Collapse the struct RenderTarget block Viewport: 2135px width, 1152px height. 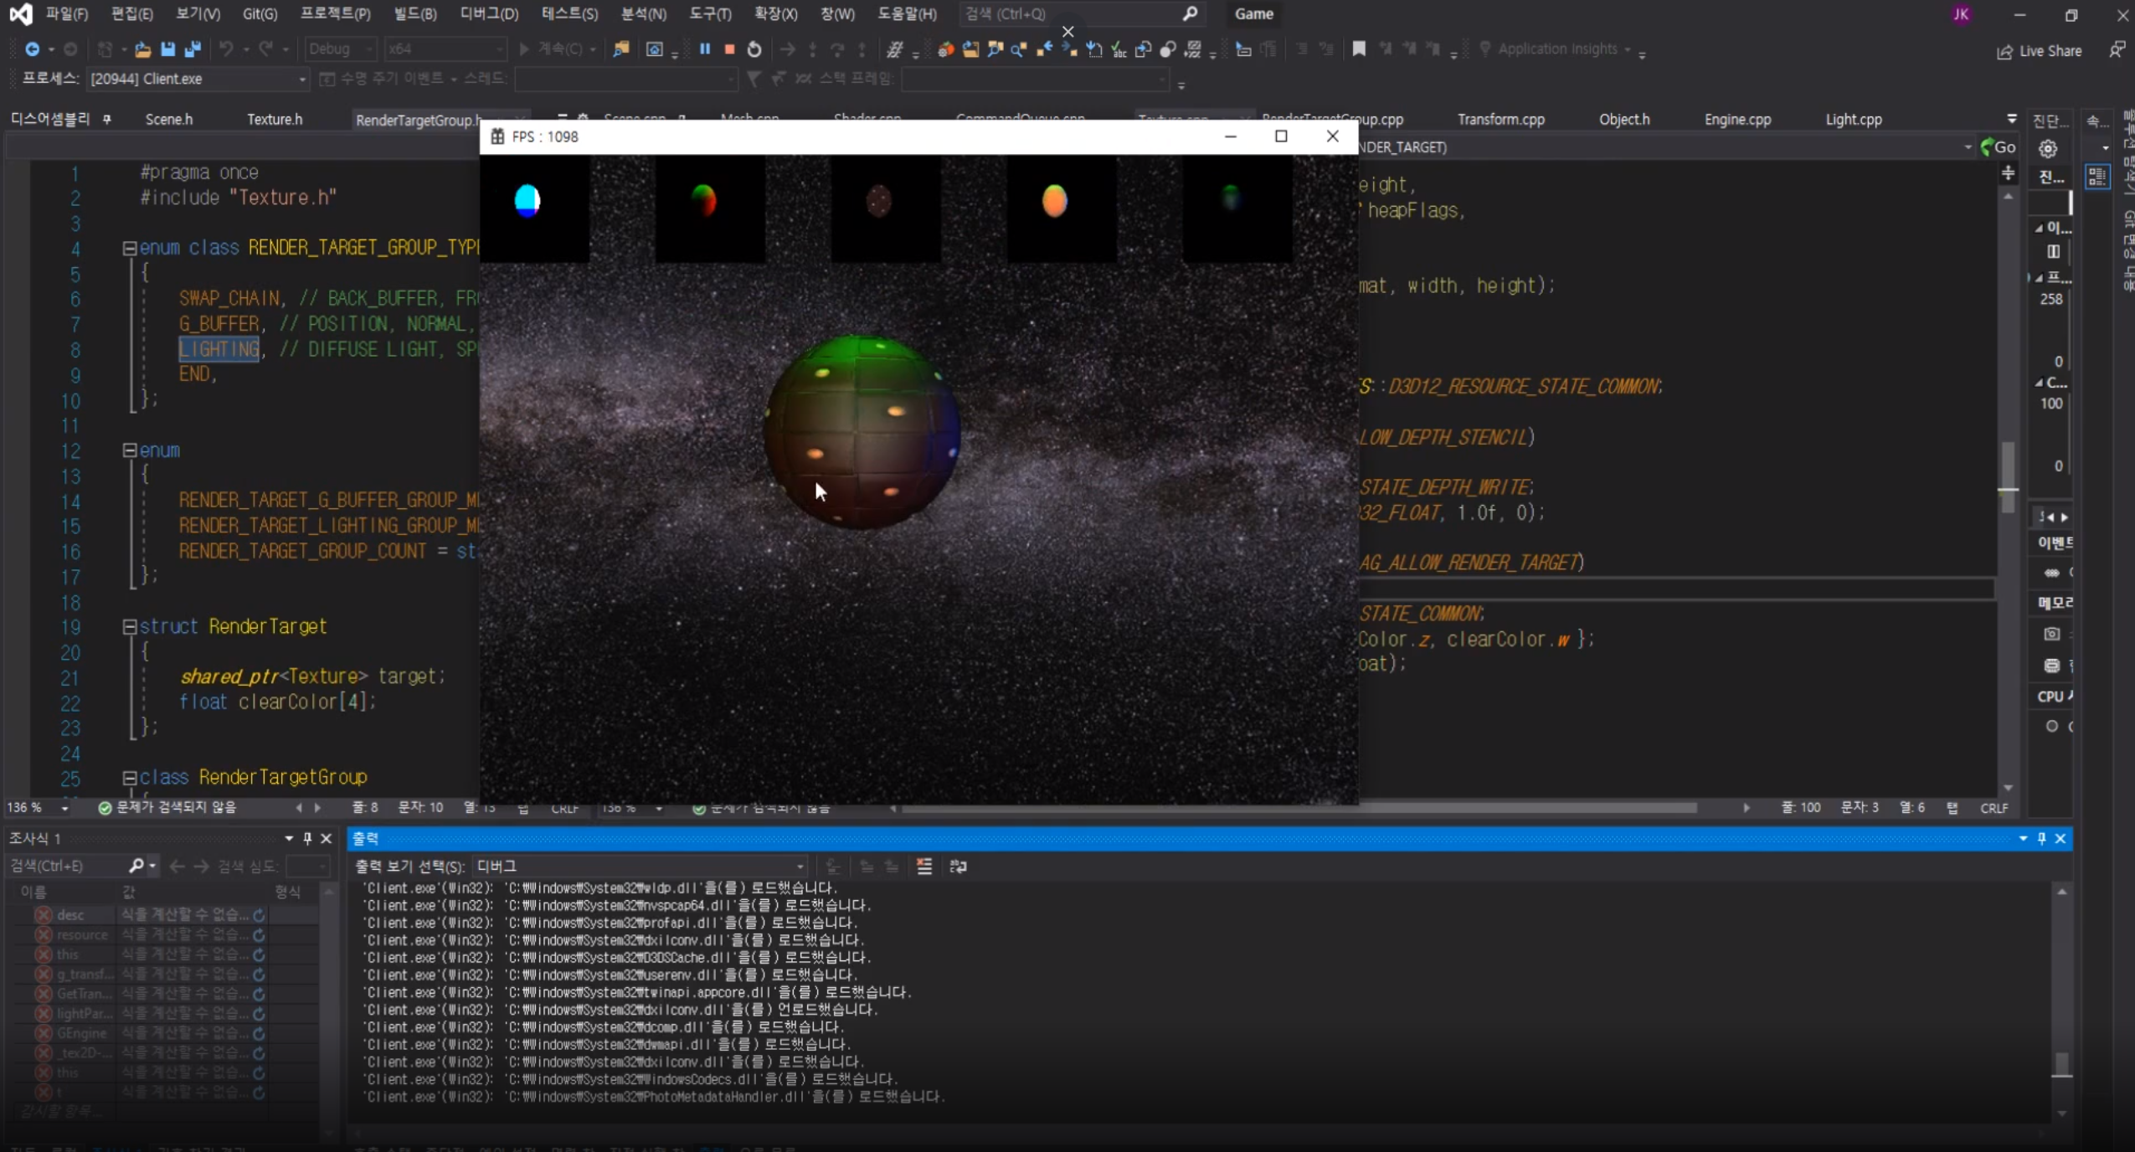[130, 626]
